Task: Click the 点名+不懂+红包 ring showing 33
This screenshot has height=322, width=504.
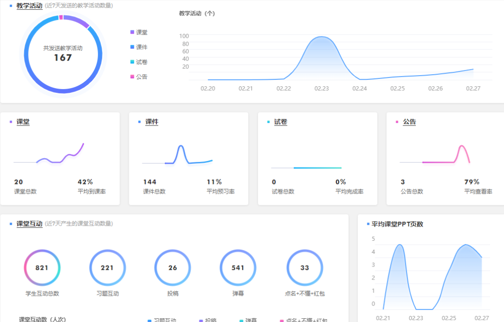Action: tap(305, 268)
